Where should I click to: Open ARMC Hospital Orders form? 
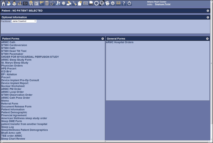pos(120,42)
